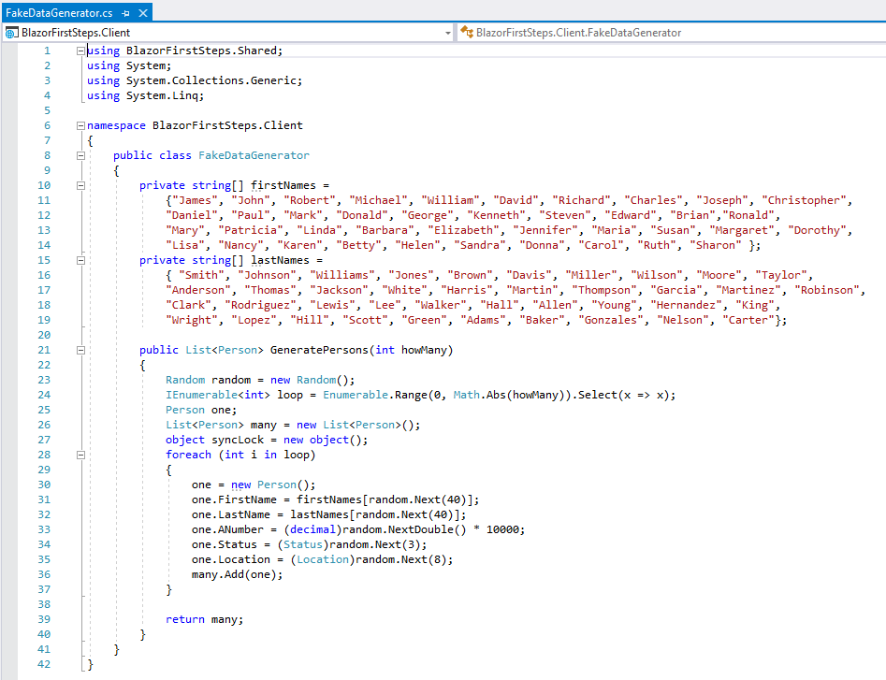Screen dimensions: 886x680
Task: Click the "Elizabeth" string on line 13
Action: tap(464, 230)
